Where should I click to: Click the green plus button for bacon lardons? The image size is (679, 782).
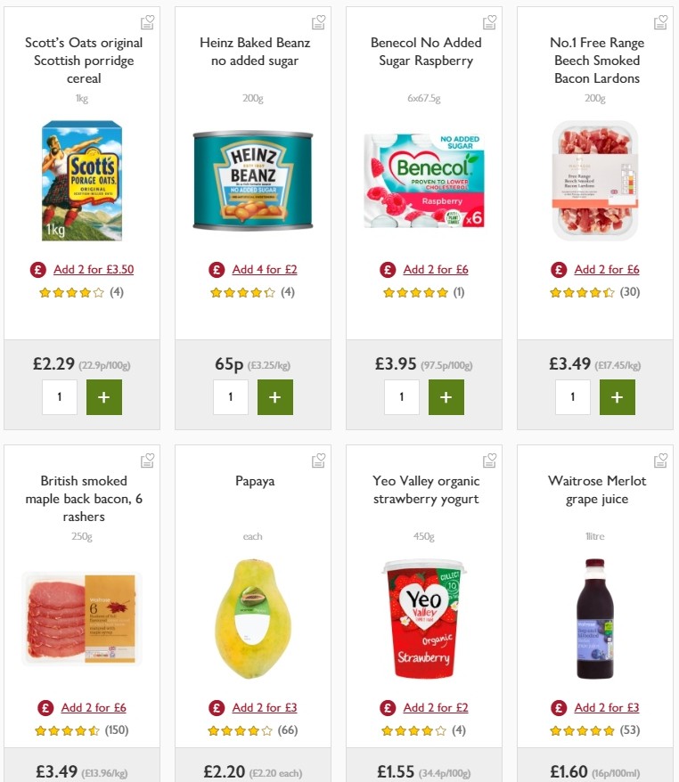pos(617,397)
